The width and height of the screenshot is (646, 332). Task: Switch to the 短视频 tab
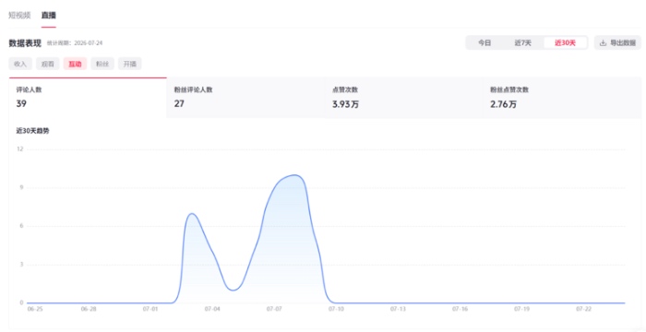[x=19, y=16]
